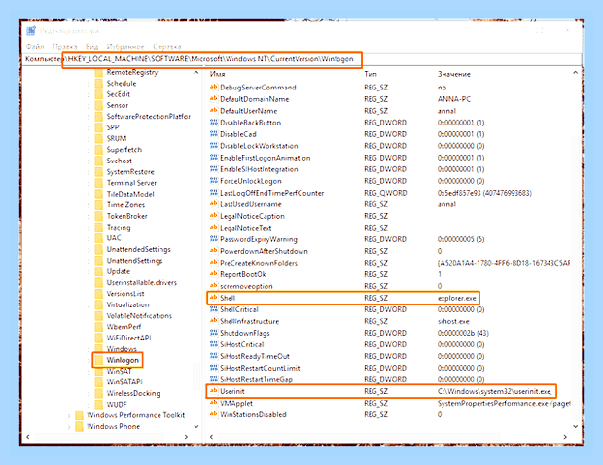Select the Time Zones key

point(125,205)
